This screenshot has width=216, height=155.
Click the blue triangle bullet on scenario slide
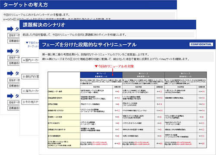click(27, 43)
